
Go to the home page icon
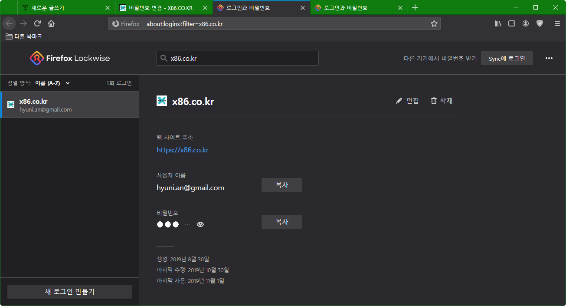pos(51,23)
